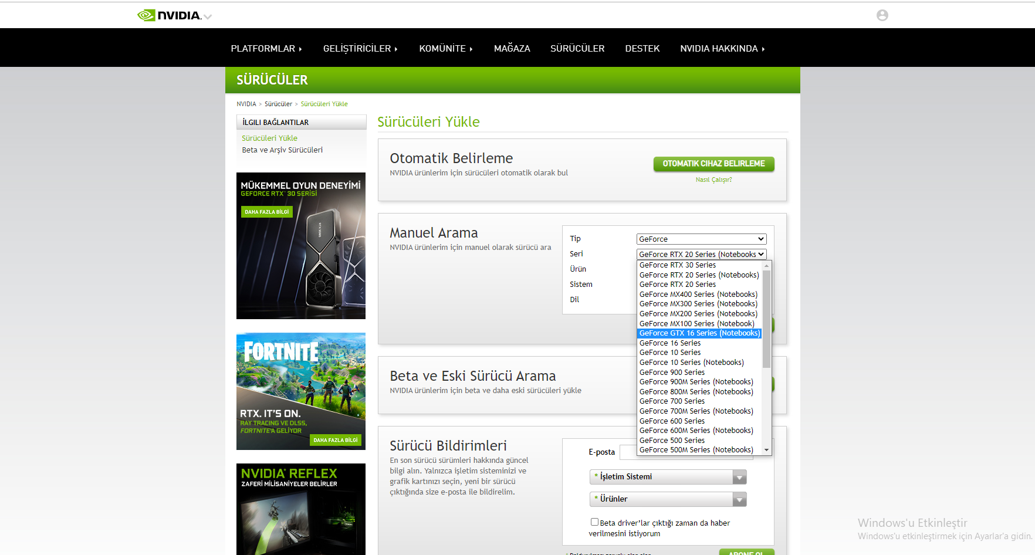Pick GeForce MX100 Series (Notebook)
1035x555 pixels.
pos(699,324)
